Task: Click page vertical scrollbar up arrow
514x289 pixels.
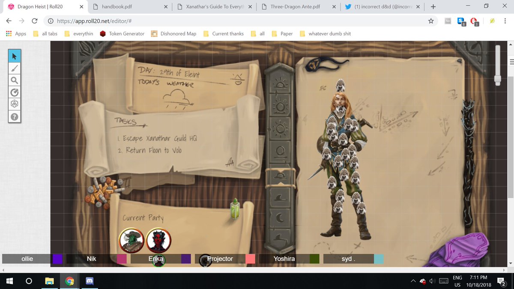Action: pos(510,44)
